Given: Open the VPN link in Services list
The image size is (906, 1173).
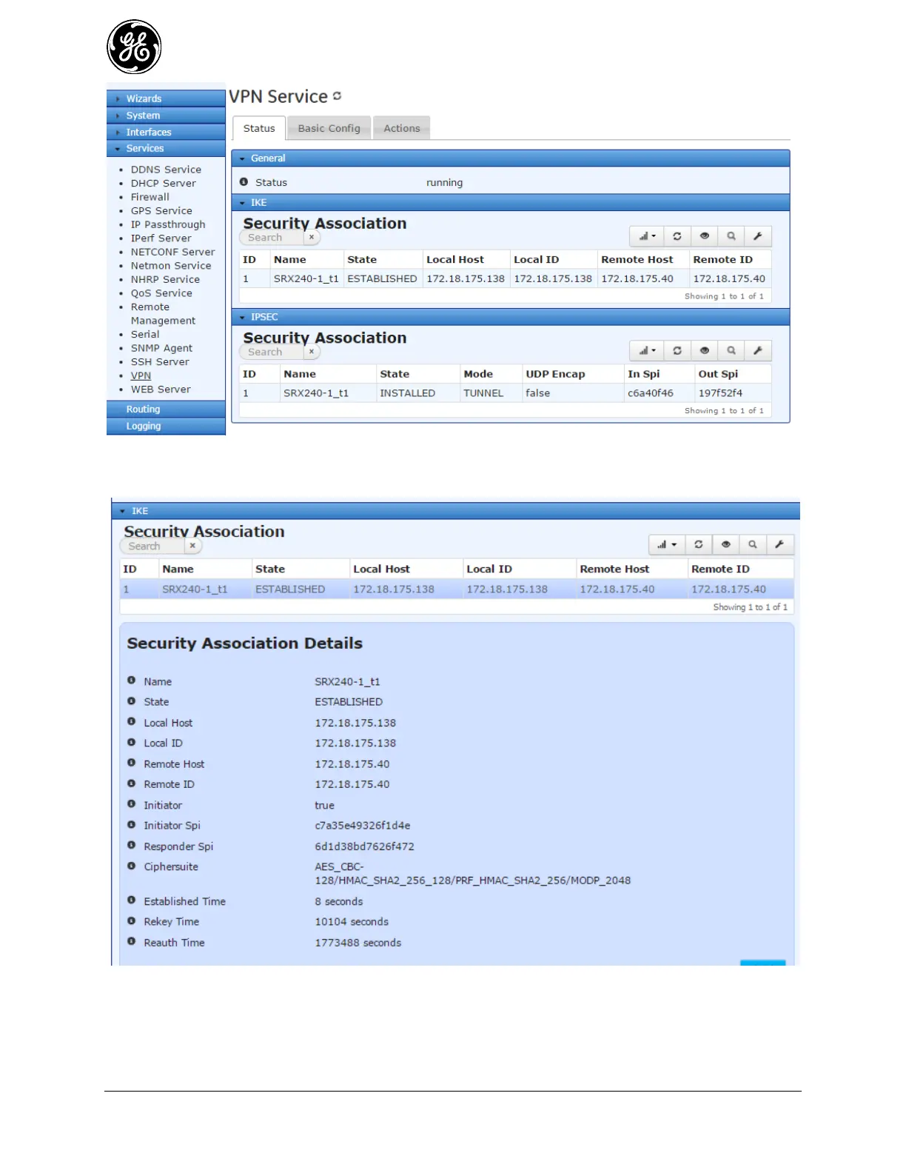Looking at the screenshot, I should [141, 375].
